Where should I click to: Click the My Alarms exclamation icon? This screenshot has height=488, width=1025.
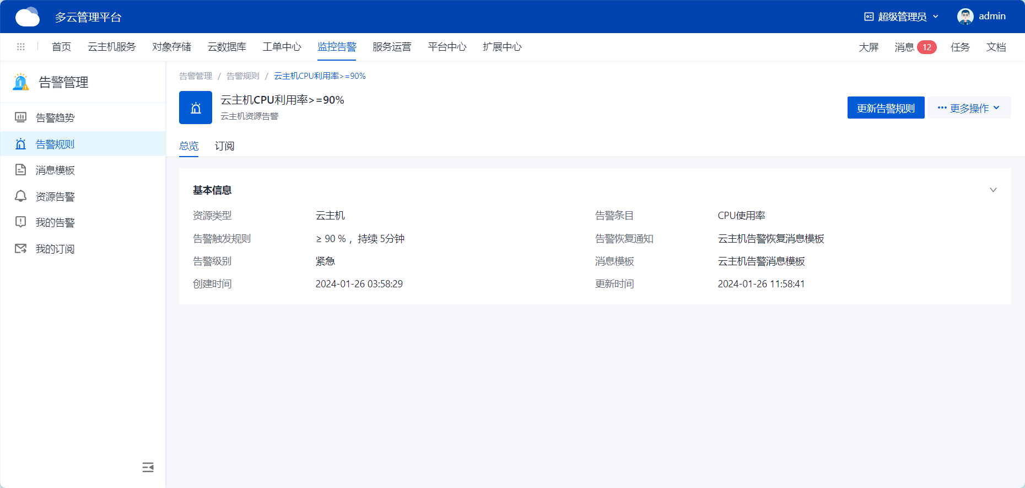[20, 222]
